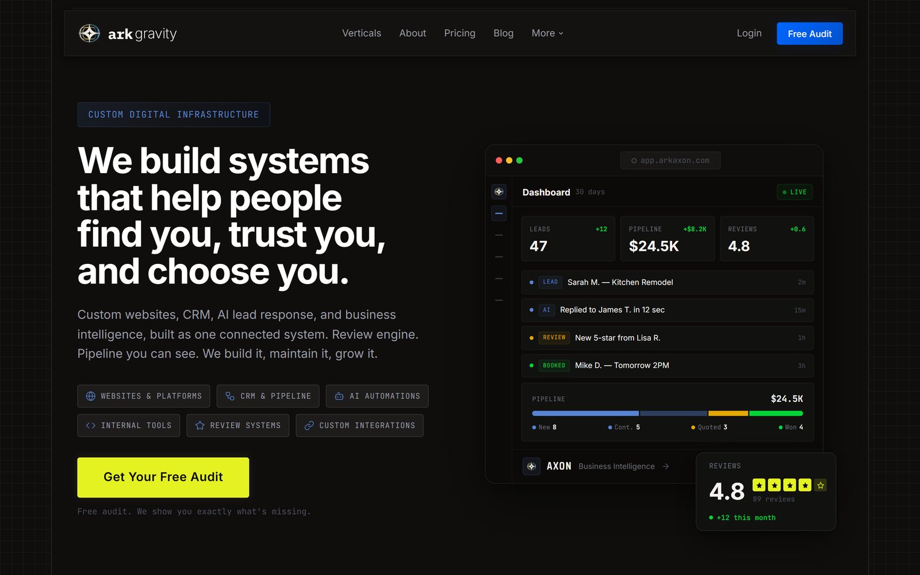Screen dimensions: 920x575
Task: Click the Custom Digital Infrastructure badge
Action: point(174,114)
